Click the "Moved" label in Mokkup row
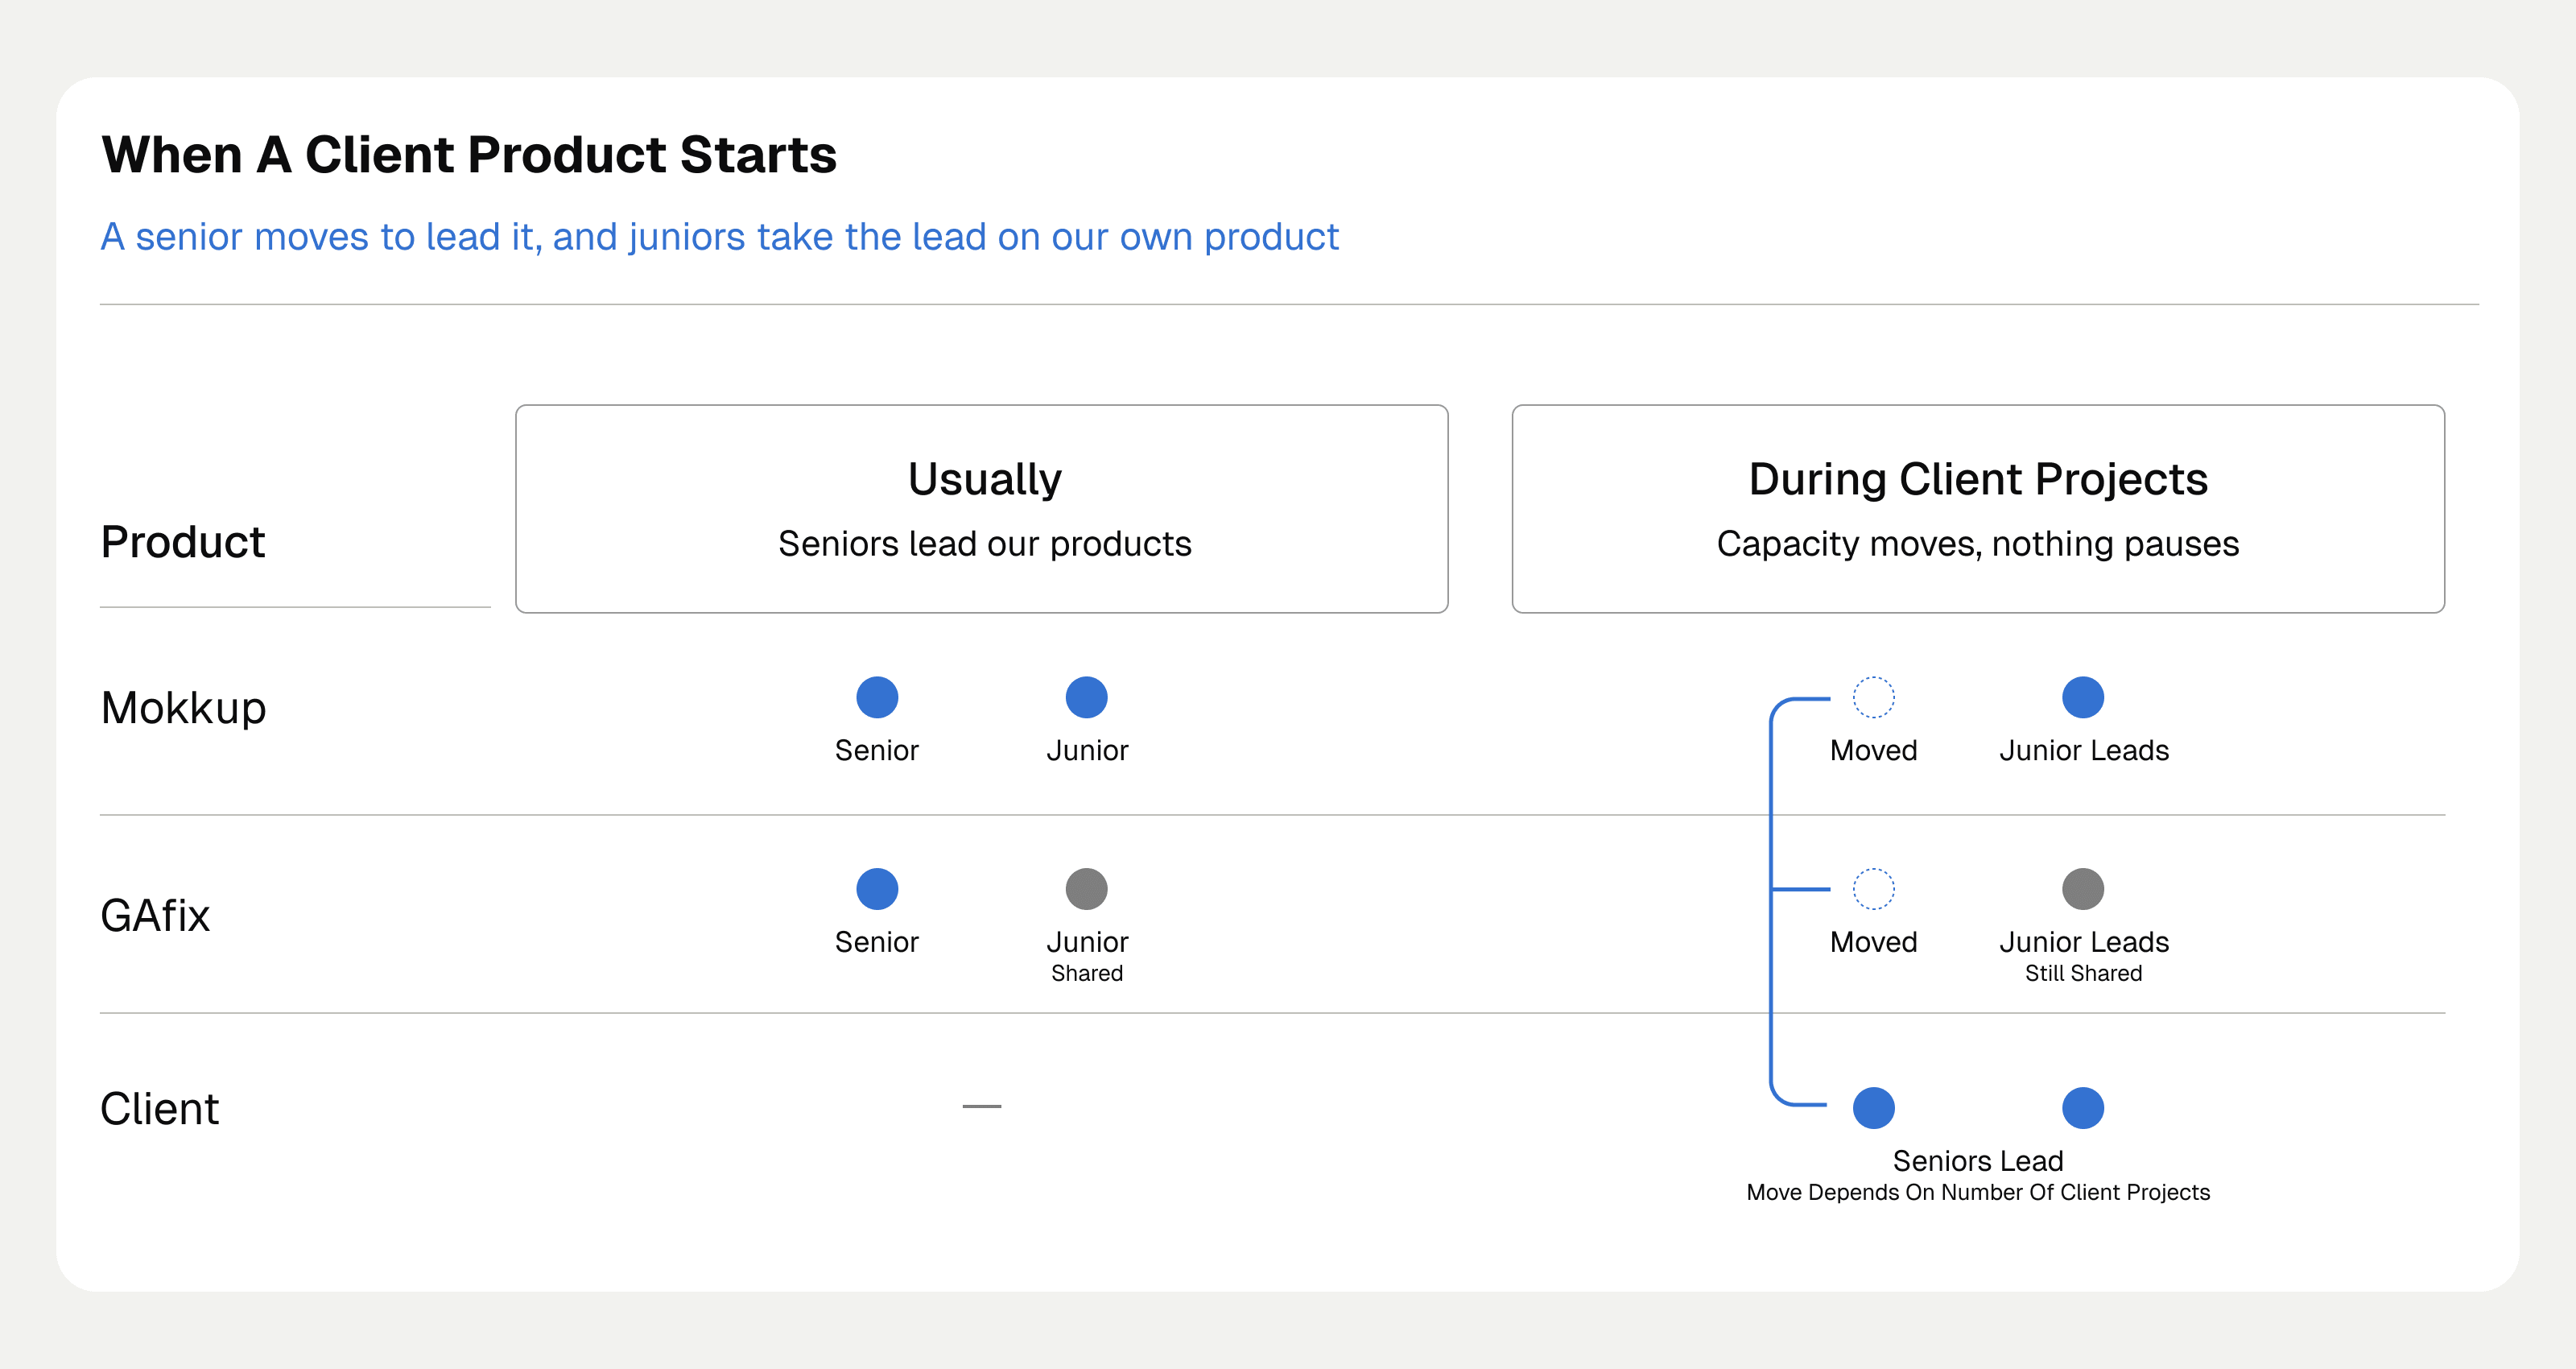 click(x=1873, y=751)
